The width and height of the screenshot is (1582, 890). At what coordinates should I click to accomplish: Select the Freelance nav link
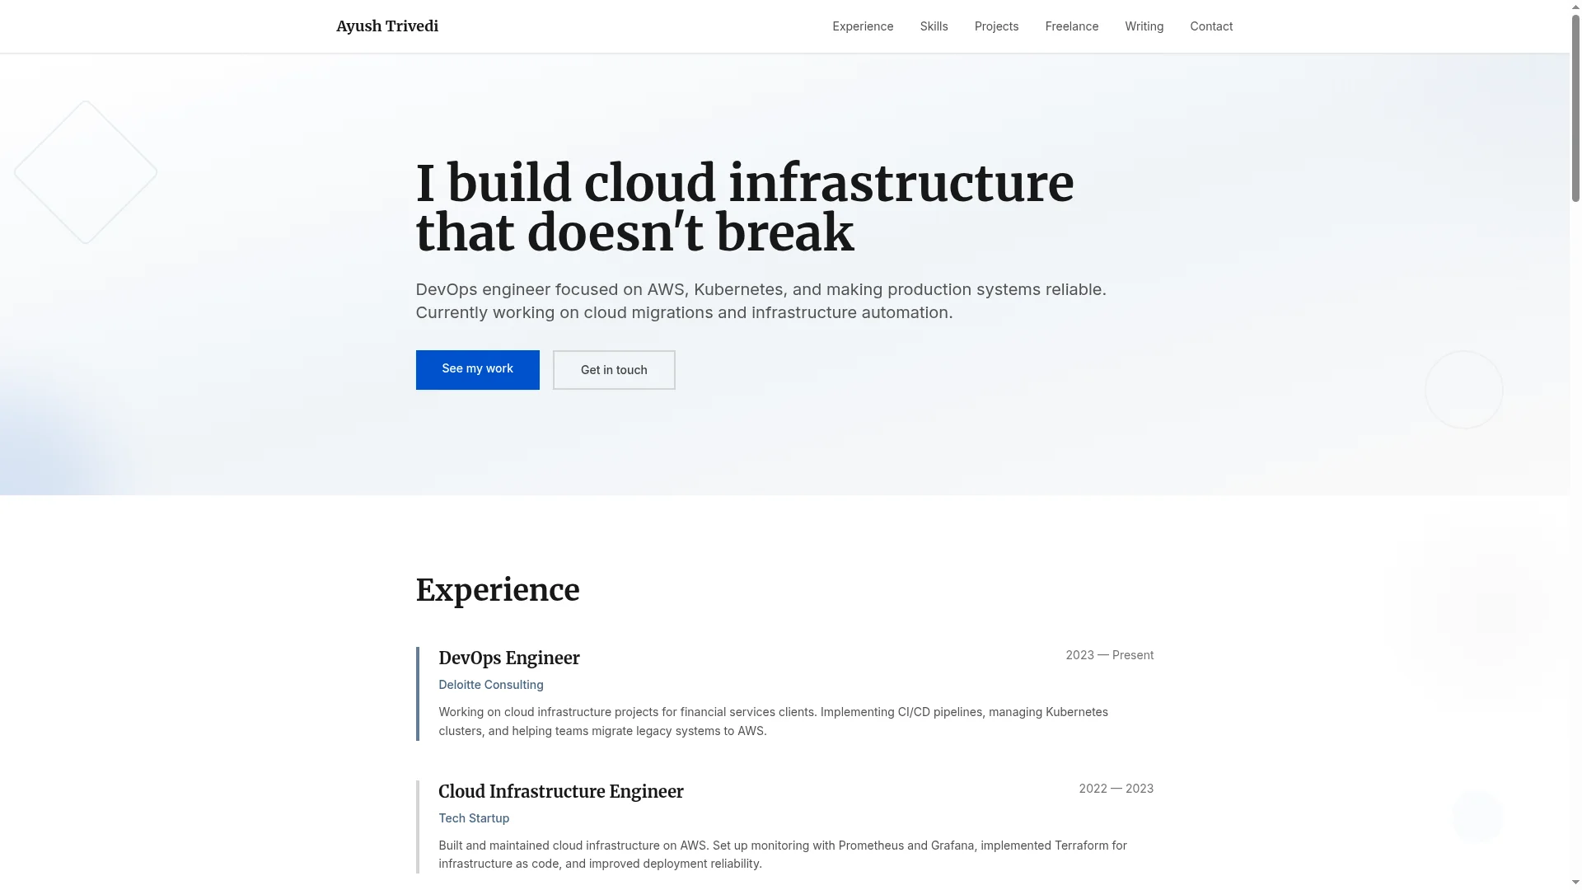coord(1071,26)
